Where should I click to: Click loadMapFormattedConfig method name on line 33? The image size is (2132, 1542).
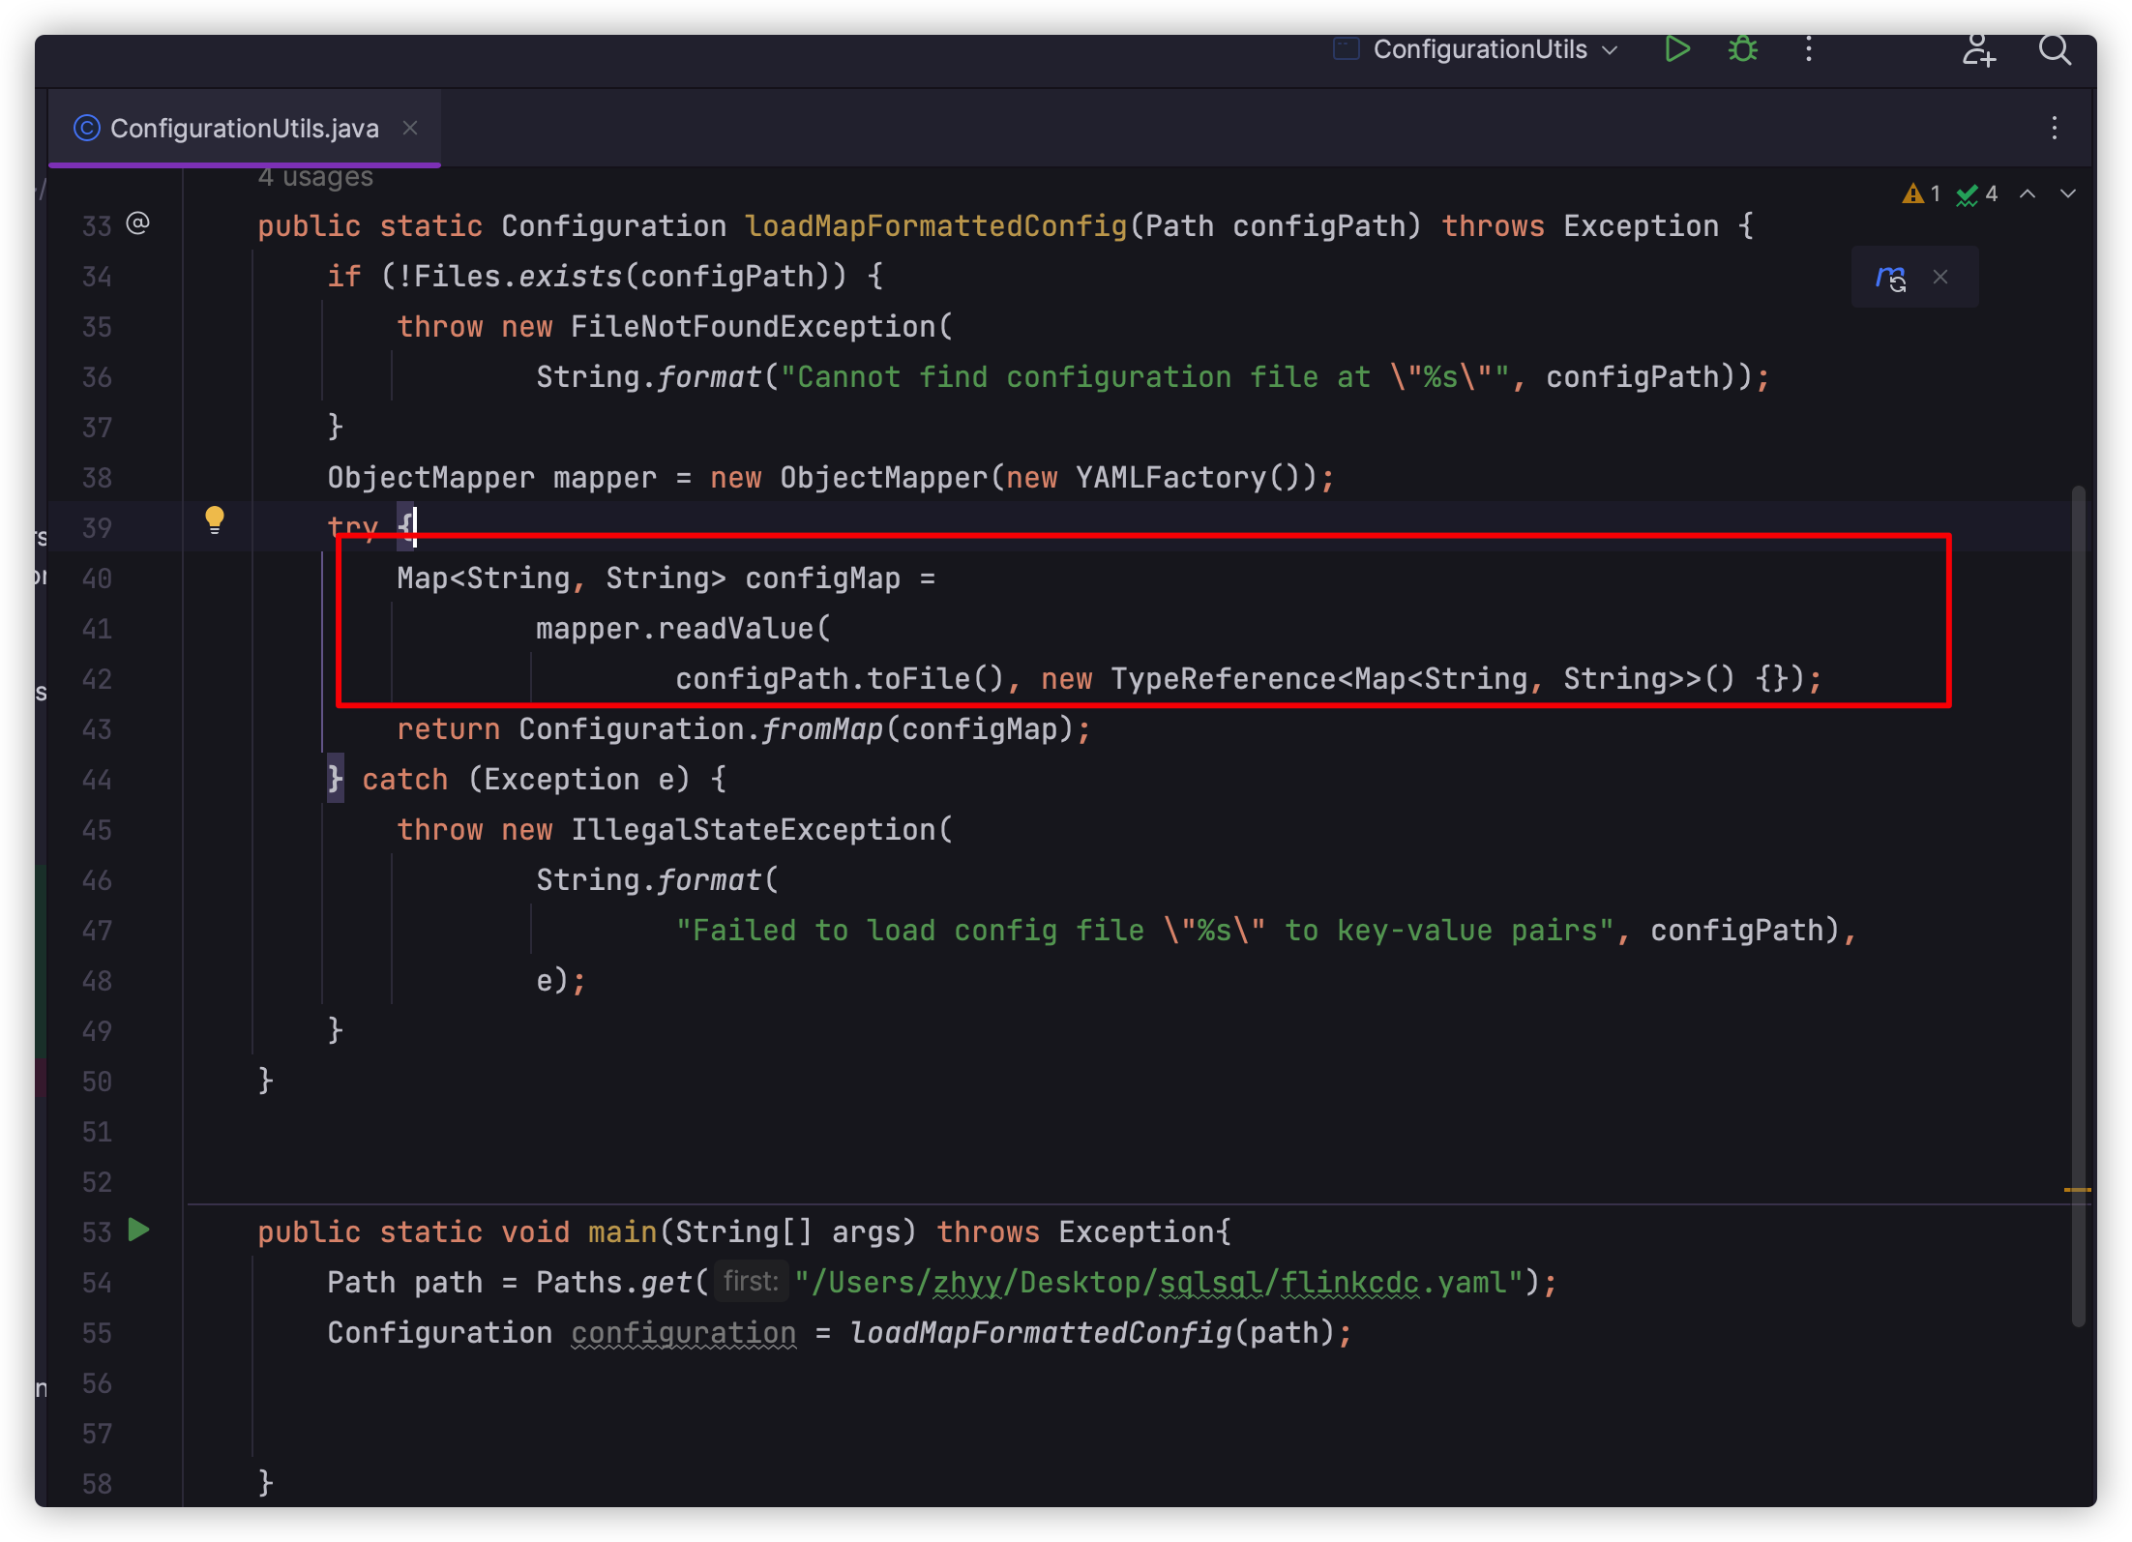click(x=935, y=226)
